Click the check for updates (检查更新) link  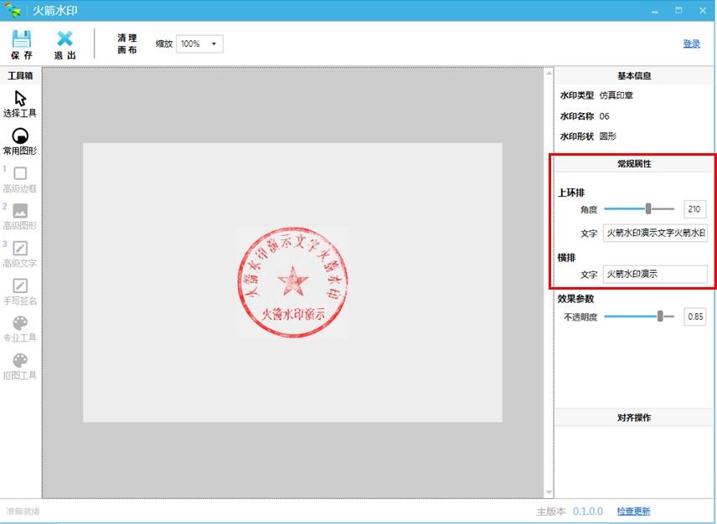[633, 511]
